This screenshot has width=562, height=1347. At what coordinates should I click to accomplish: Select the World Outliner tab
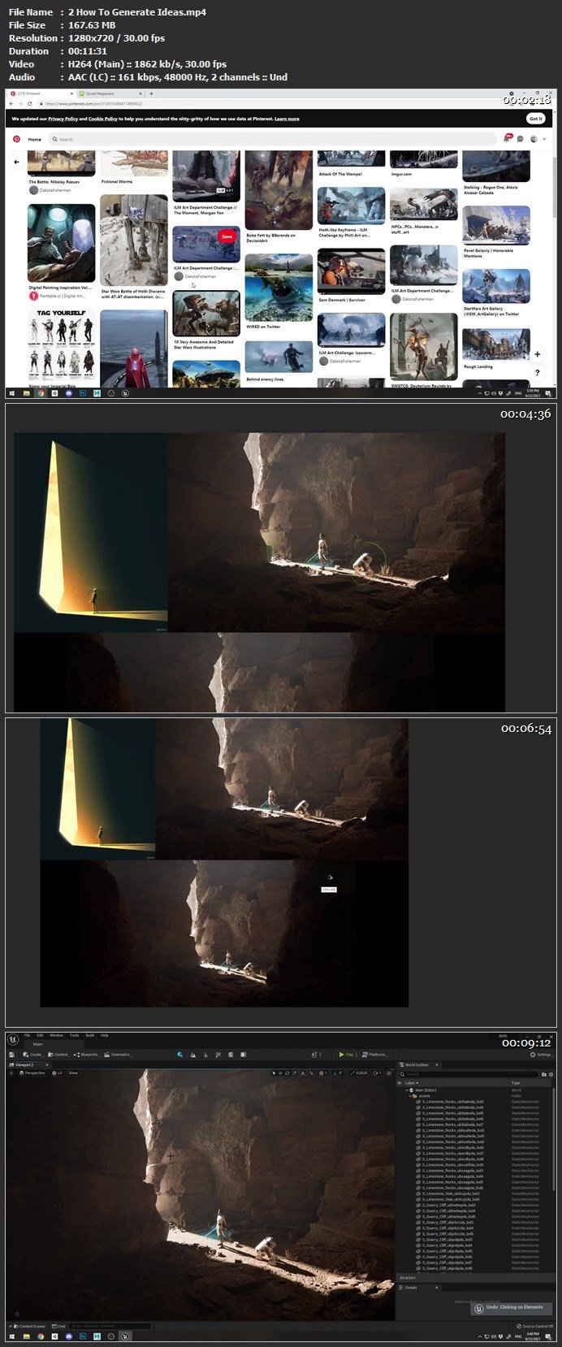click(x=417, y=1064)
